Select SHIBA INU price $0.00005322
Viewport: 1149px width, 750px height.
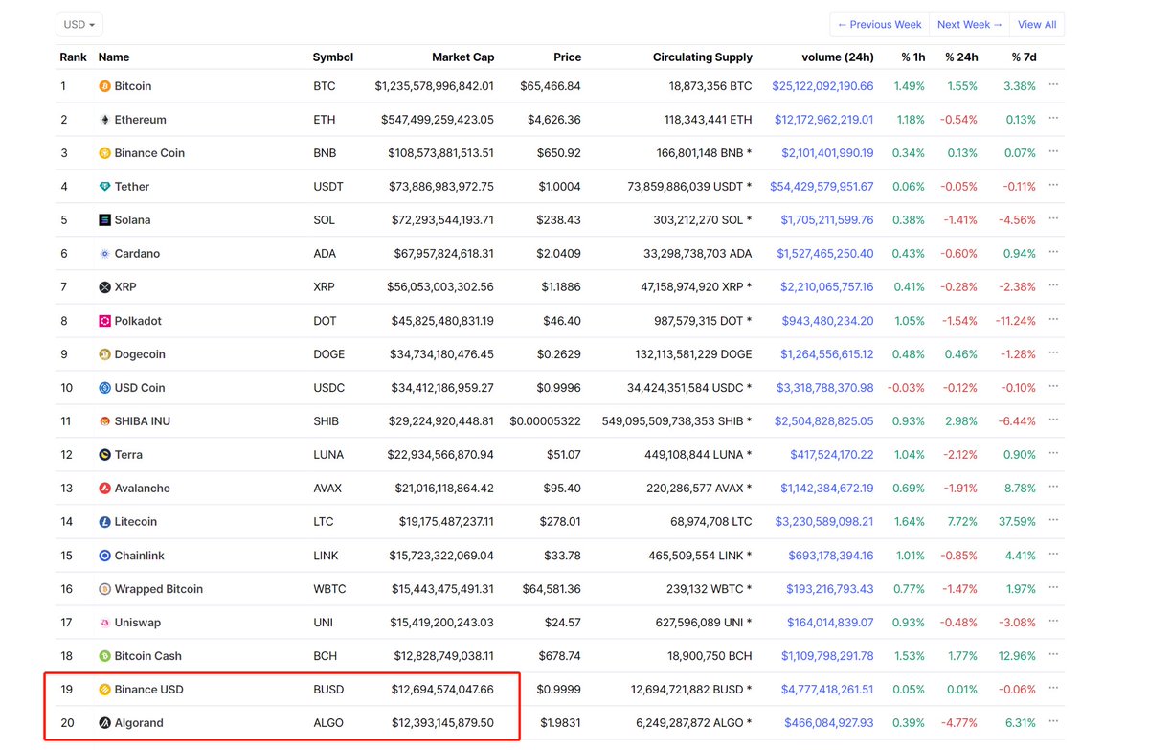coord(545,421)
